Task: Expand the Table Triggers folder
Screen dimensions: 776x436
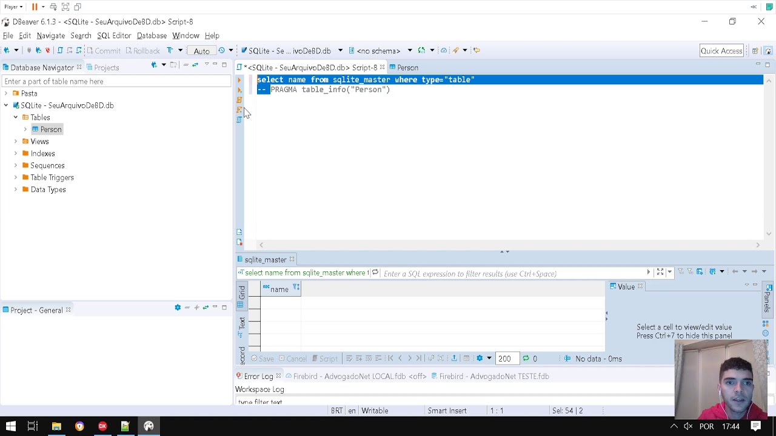Action: pos(16,177)
